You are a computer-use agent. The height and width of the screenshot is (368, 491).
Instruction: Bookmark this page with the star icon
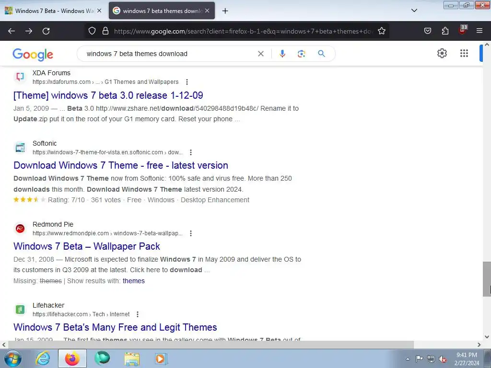(381, 31)
